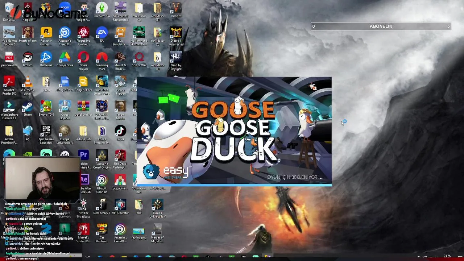Screen dimensions: 464x261
Task: Open the fayting.png image file
Action: 139,232
